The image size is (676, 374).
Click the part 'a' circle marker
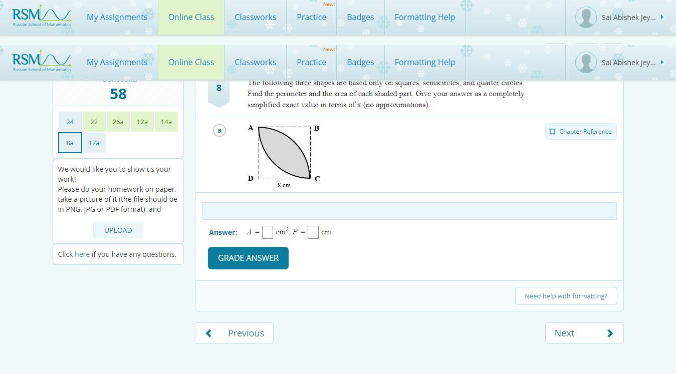pos(219,130)
